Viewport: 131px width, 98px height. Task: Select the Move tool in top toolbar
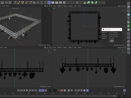click(x=6, y=2)
